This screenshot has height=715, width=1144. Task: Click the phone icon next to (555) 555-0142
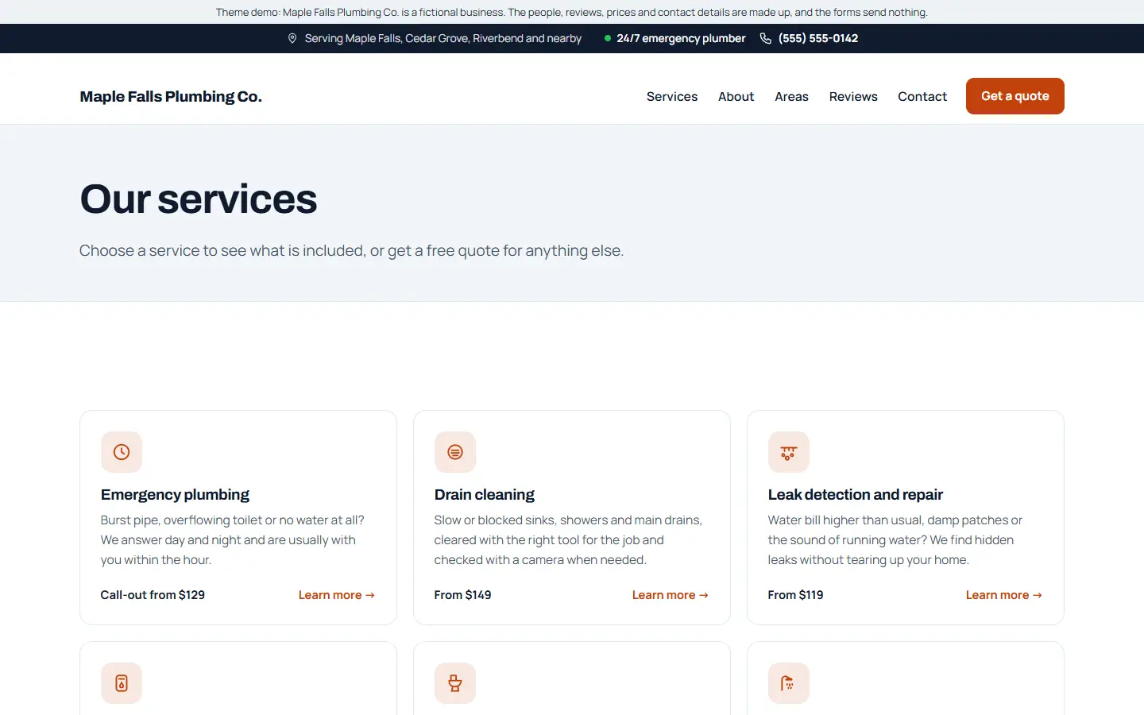766,38
